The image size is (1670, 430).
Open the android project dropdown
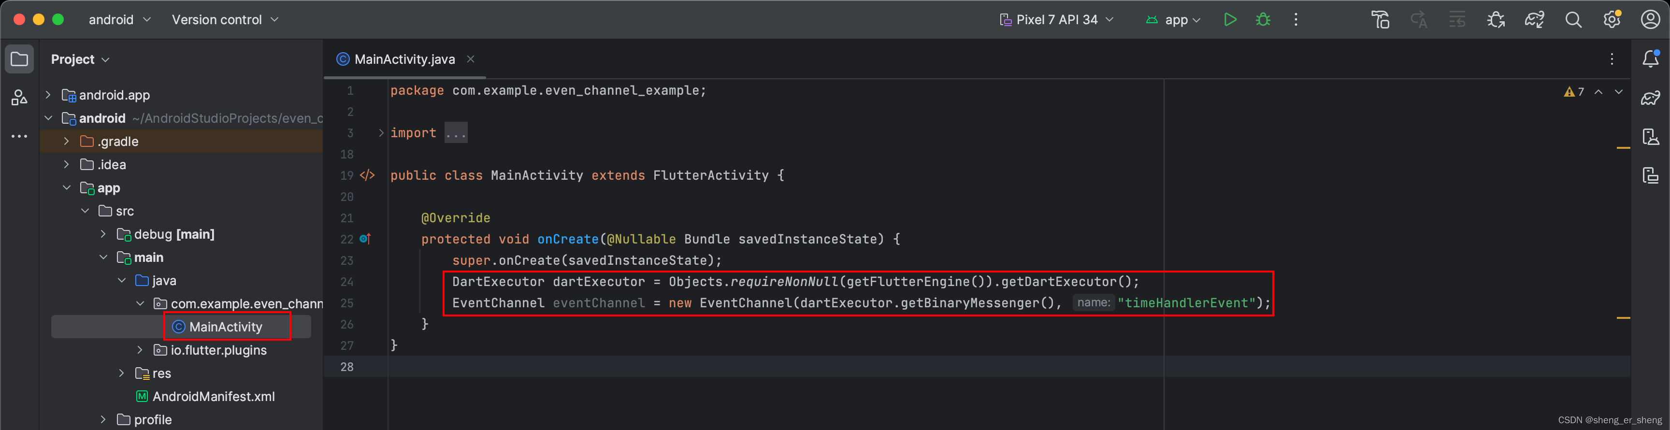coord(120,19)
